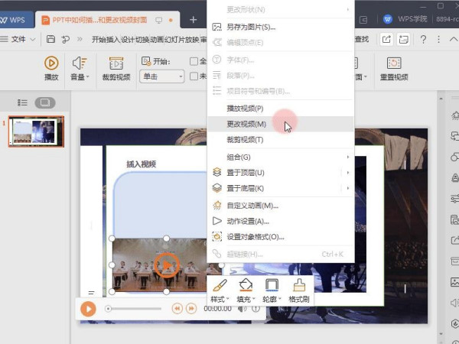459x344 pixels.
Task: Click the help question mark icon
Action: 423,39
